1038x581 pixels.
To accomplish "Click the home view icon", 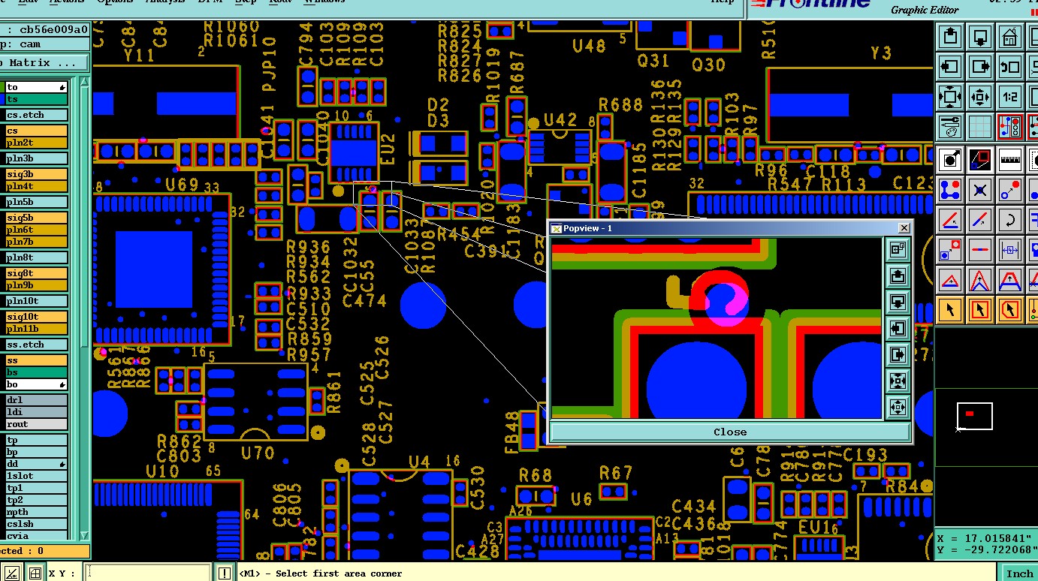I will pyautogui.click(x=1010, y=36).
